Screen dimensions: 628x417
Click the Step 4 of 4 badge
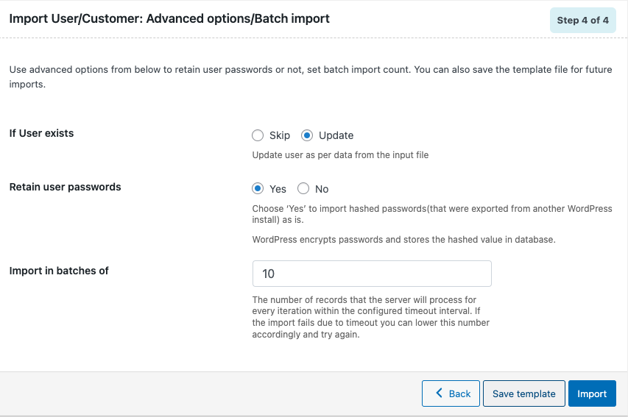pos(583,21)
